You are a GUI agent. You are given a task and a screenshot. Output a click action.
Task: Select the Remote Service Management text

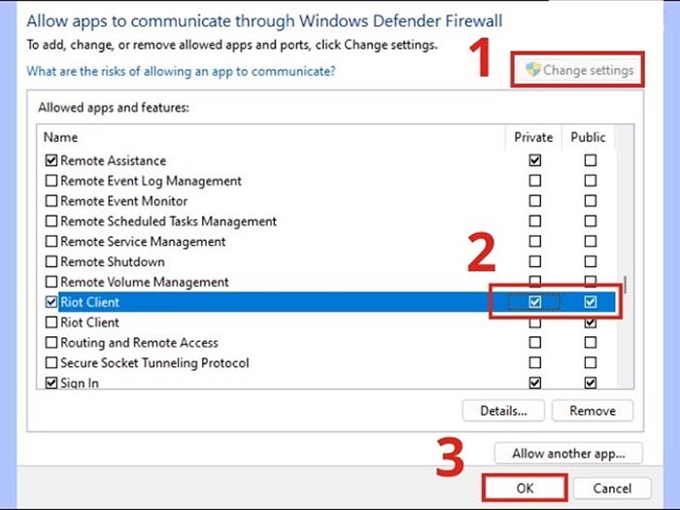tap(143, 242)
